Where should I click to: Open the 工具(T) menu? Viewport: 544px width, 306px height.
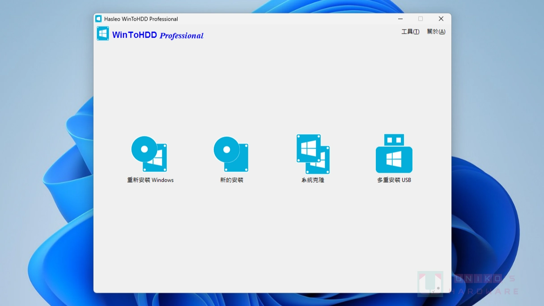(x=410, y=32)
